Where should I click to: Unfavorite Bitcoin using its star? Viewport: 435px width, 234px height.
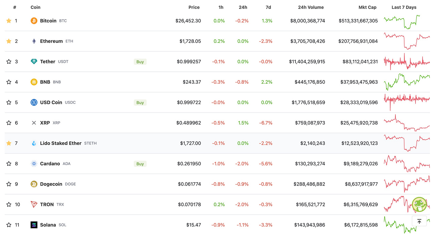[9, 21]
